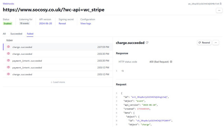Switch to the All tab
Image resolution: width=224 pixels, height=127 pixels.
point(4,34)
